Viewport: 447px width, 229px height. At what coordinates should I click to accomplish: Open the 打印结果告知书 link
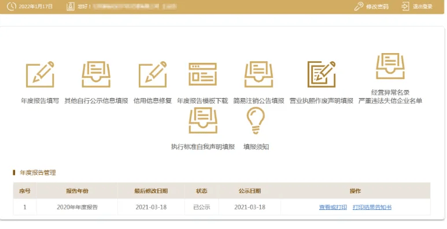click(372, 208)
